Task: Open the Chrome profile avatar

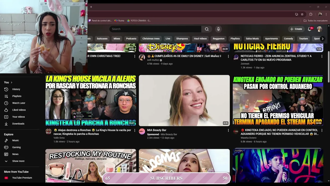Action: click(320, 14)
